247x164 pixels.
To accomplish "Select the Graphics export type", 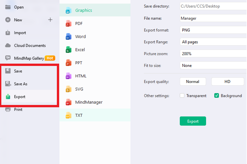I will [95, 10].
